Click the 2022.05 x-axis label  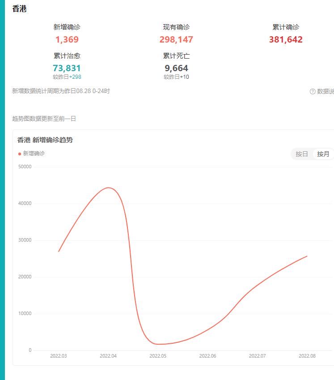pyautogui.click(x=158, y=356)
